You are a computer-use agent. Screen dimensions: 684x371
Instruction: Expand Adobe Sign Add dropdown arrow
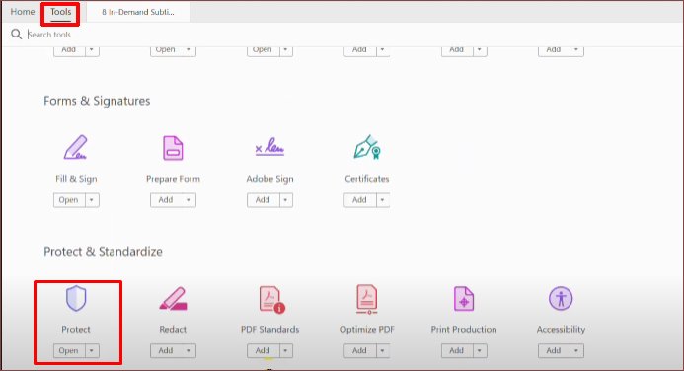click(285, 200)
